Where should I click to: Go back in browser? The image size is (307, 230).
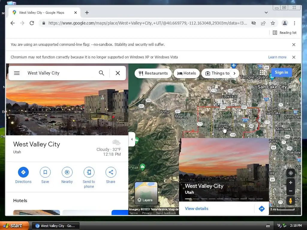tap(13, 23)
